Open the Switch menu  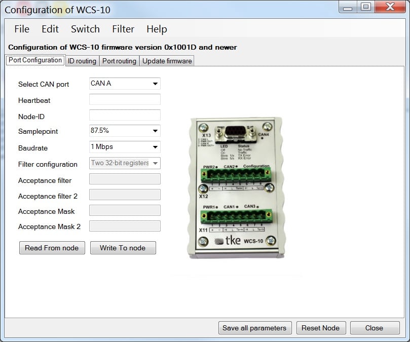tap(85, 29)
